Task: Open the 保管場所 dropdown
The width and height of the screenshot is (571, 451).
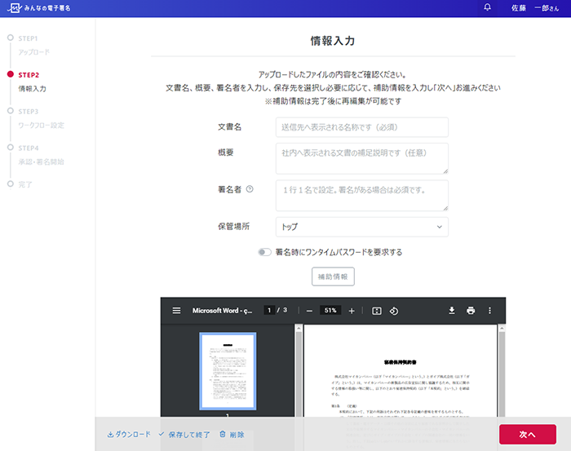Action: point(362,227)
